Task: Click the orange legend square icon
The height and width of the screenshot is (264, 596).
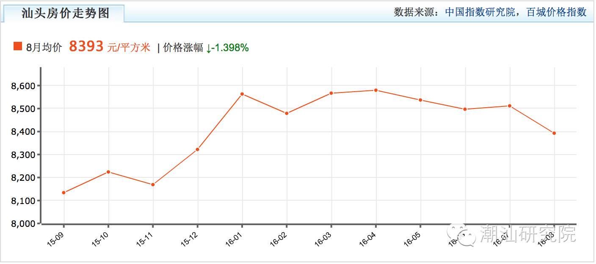Action: click(17, 46)
